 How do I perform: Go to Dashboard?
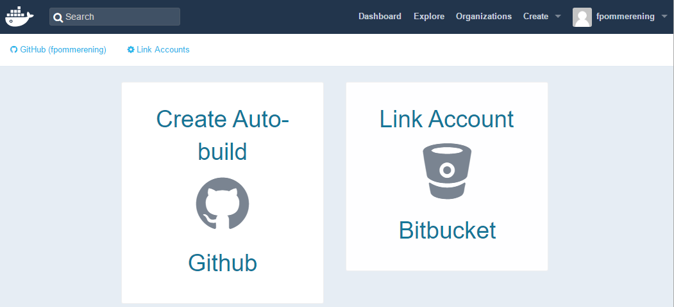pos(380,16)
